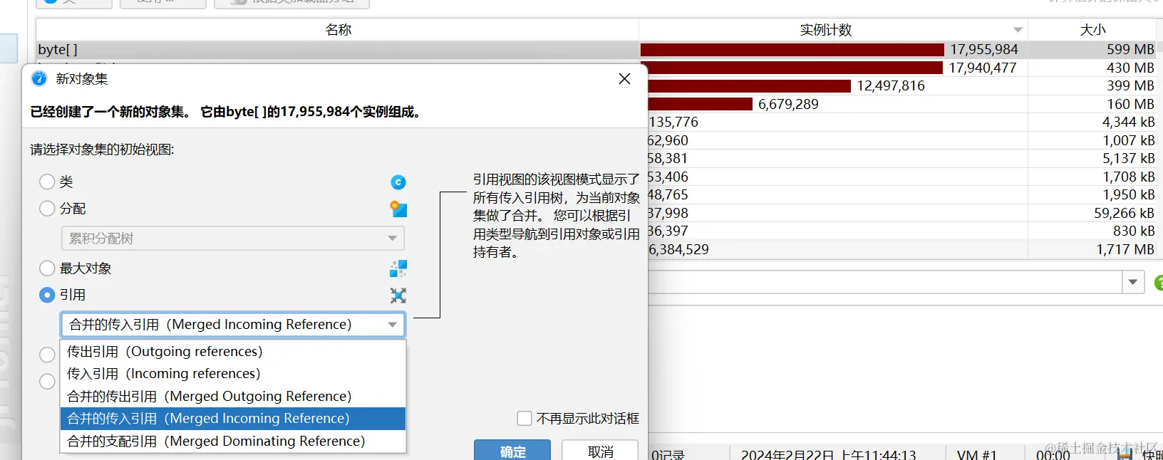Image resolution: width=1163 pixels, height=460 pixels.
Task: Click the filter input field in the main window
Action: tap(885, 283)
